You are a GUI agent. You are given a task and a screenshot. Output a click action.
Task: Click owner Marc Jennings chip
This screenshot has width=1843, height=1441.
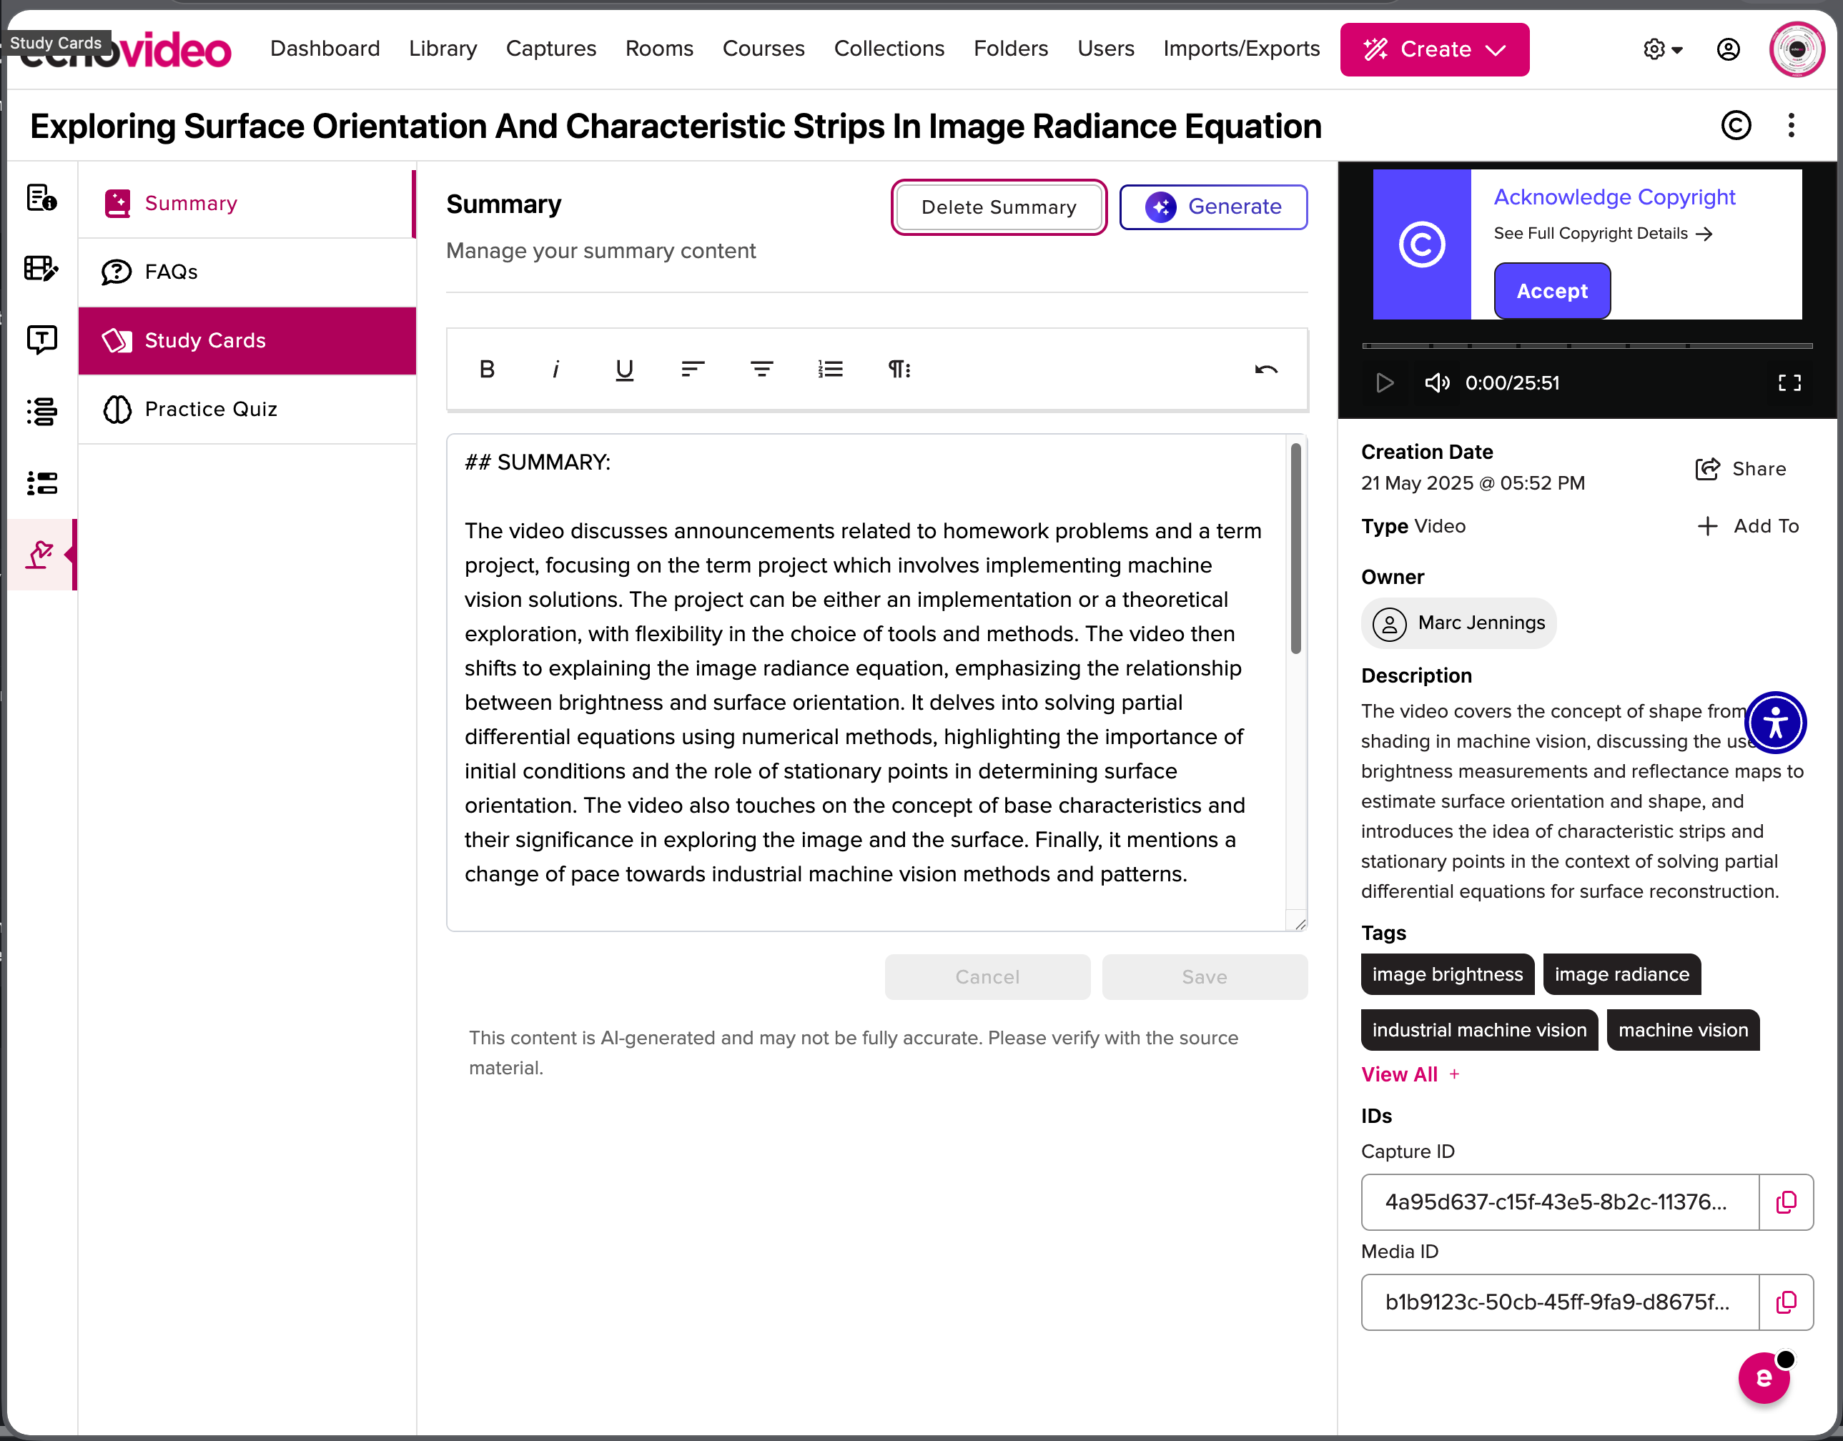point(1458,623)
